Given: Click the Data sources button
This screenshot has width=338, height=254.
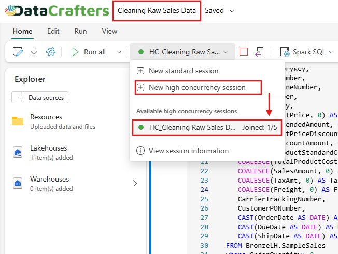Looking at the screenshot, I should click(40, 97).
